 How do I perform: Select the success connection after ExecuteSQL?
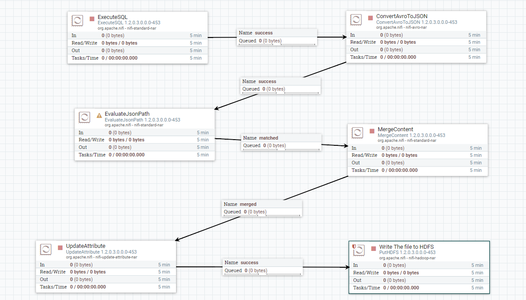[x=277, y=37]
